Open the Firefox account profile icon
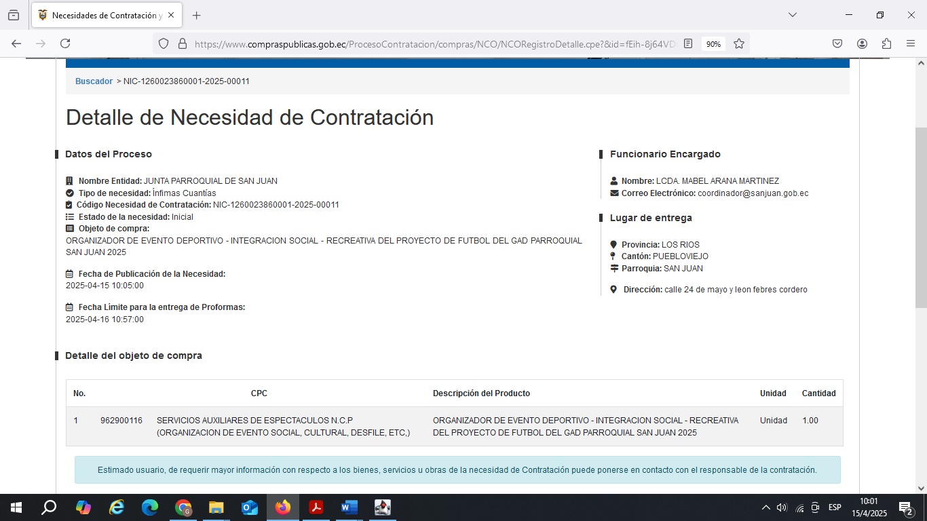Viewport: 927px width, 521px height. point(862,43)
